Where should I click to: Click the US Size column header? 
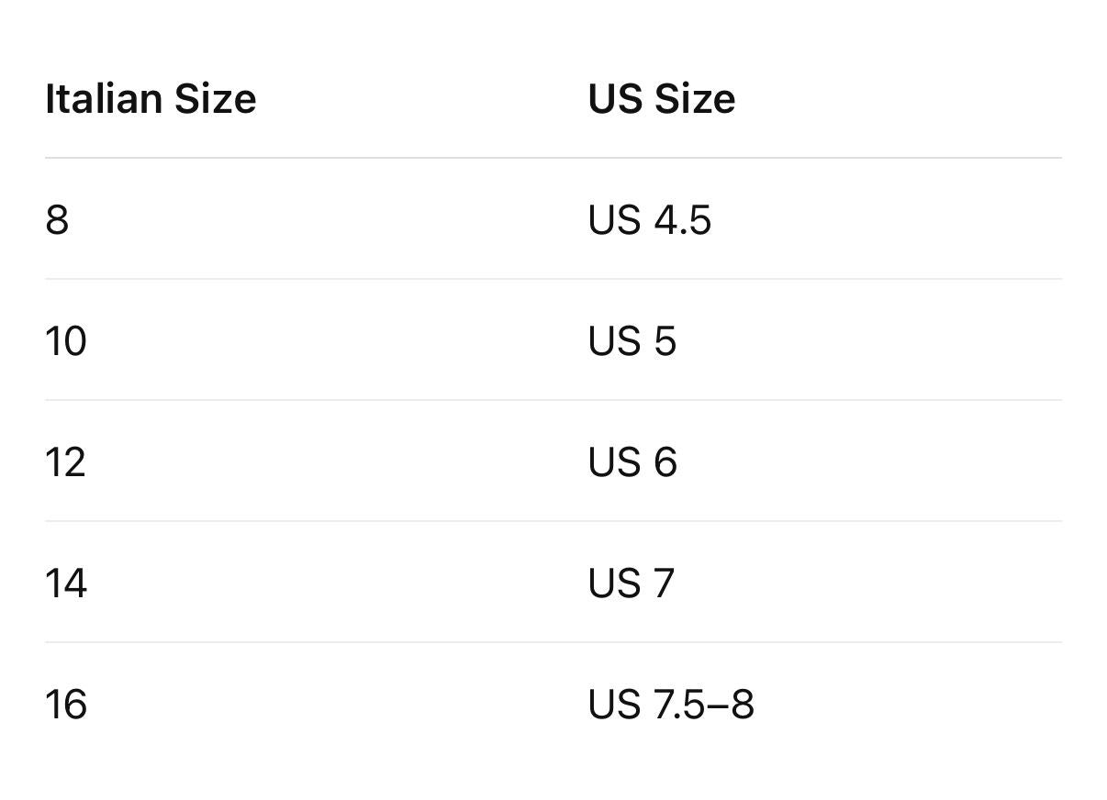pos(662,98)
